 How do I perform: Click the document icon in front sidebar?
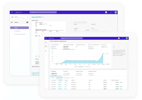pyautogui.click(x=46, y=51)
